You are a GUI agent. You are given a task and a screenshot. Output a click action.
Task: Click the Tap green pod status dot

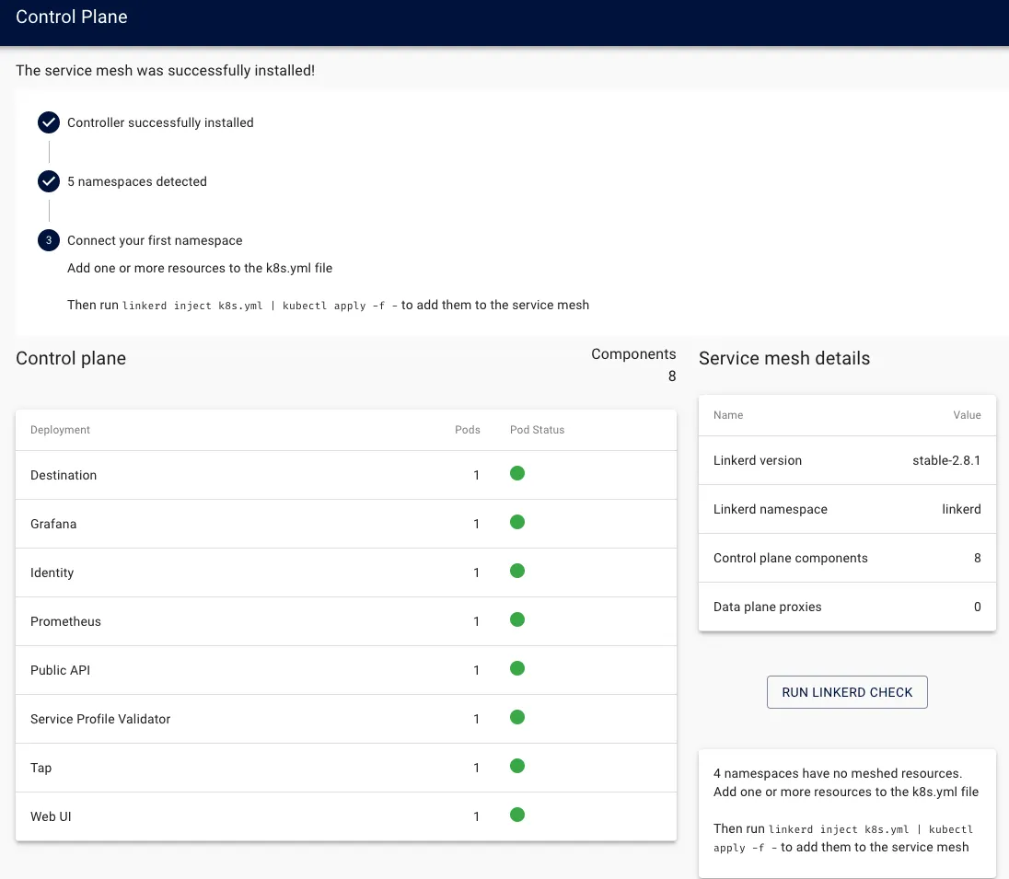coord(517,767)
